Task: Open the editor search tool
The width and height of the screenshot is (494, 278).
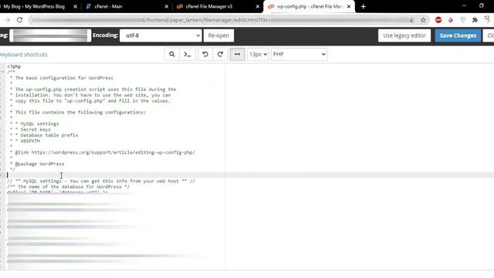Action: [171, 54]
